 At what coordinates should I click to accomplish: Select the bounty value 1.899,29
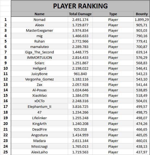pos(142,20)
